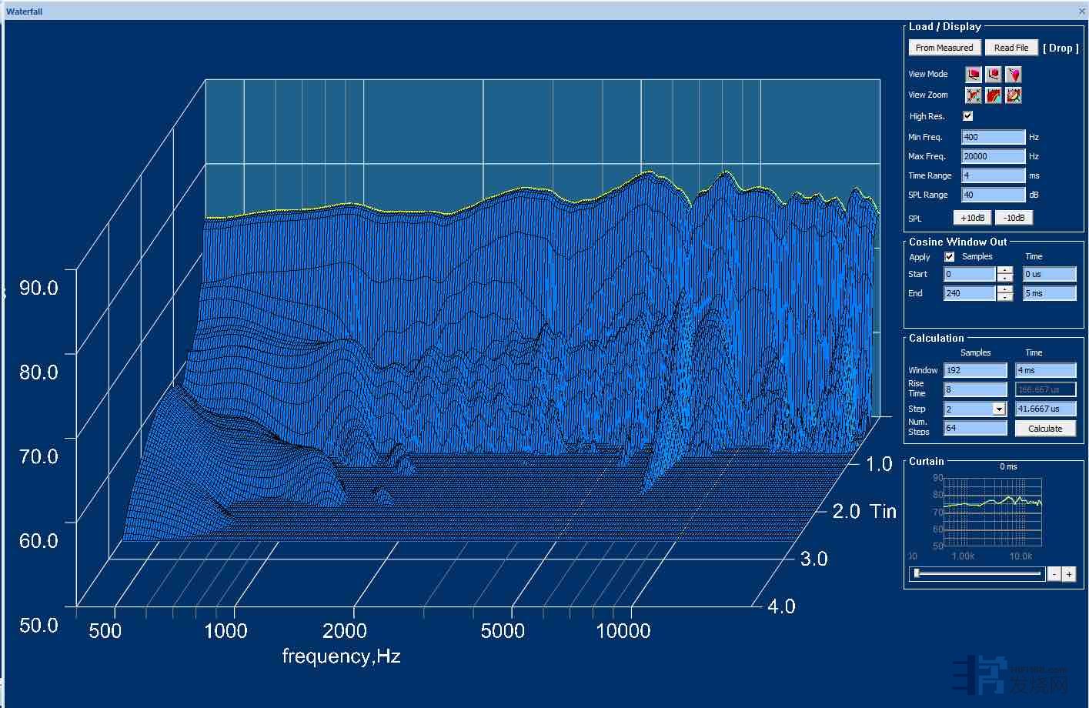The height and width of the screenshot is (708, 1089).
Task: Toggle the Cosine Window Apply checkbox
Action: pyautogui.click(x=949, y=257)
